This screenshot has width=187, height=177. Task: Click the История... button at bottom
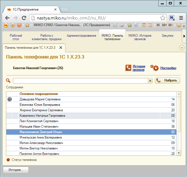click(x=16, y=170)
